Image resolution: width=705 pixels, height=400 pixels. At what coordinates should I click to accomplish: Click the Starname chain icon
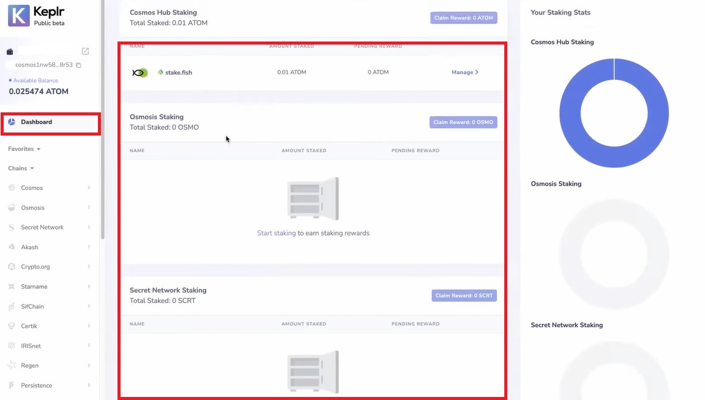click(x=12, y=286)
